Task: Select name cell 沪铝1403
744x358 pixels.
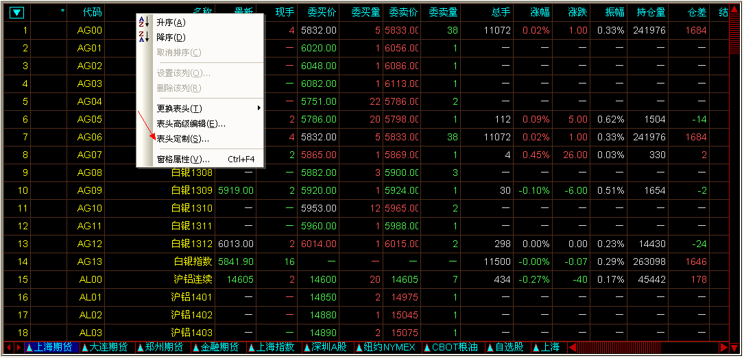Action: click(x=192, y=333)
